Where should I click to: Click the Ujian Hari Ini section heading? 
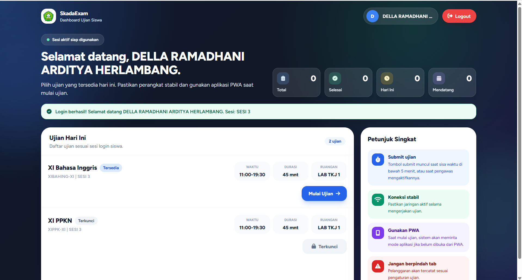(x=68, y=138)
